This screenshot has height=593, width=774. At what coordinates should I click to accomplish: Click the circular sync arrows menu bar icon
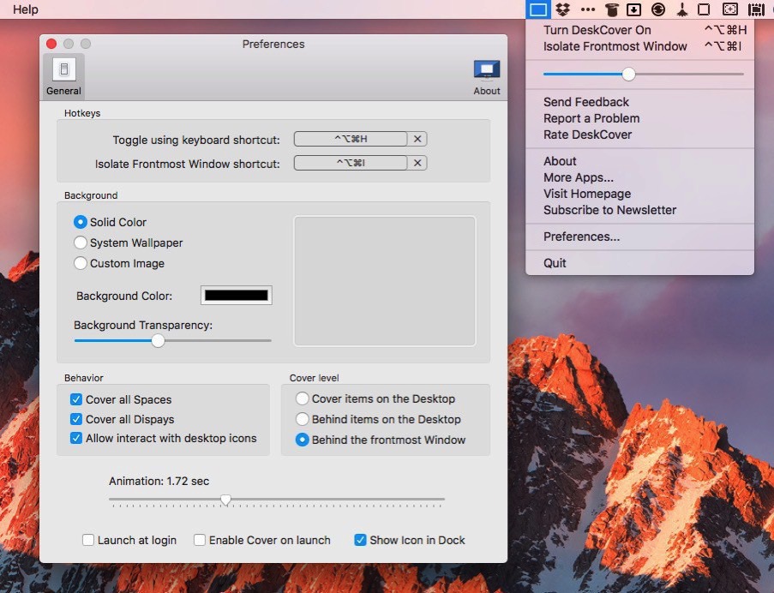pos(658,9)
